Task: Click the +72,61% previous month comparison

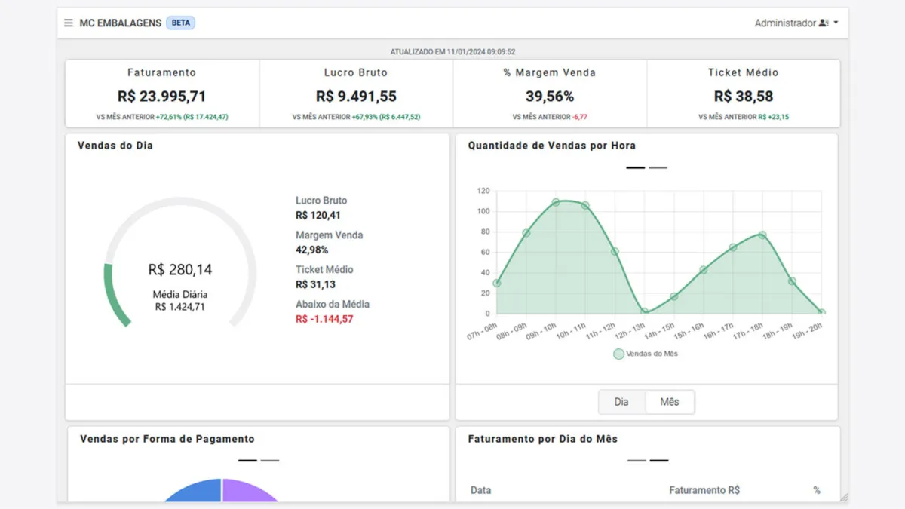Action: [192, 118]
